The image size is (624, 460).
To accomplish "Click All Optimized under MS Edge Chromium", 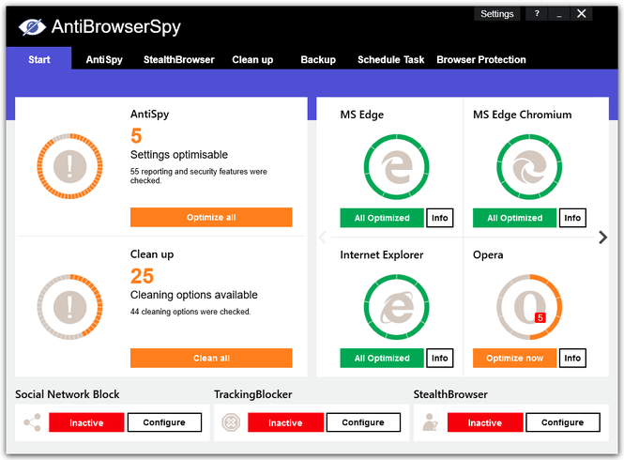I will (514, 218).
